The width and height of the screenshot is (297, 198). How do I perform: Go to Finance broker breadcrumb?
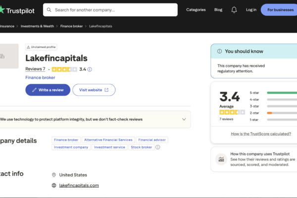(71, 26)
